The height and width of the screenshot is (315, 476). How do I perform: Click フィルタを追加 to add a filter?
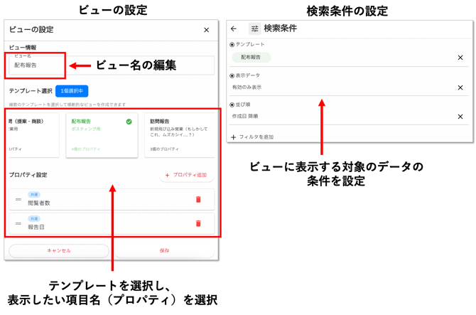(x=252, y=137)
